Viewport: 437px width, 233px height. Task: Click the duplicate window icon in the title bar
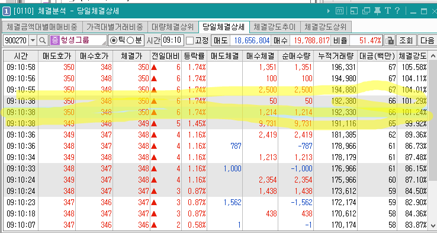[366, 11]
